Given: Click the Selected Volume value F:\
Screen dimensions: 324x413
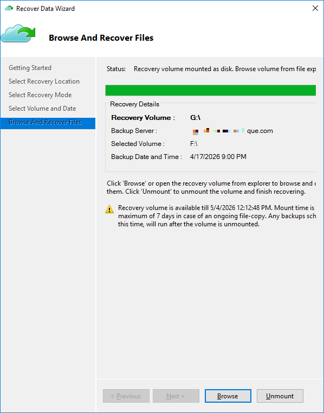Looking at the screenshot, I should (x=194, y=144).
